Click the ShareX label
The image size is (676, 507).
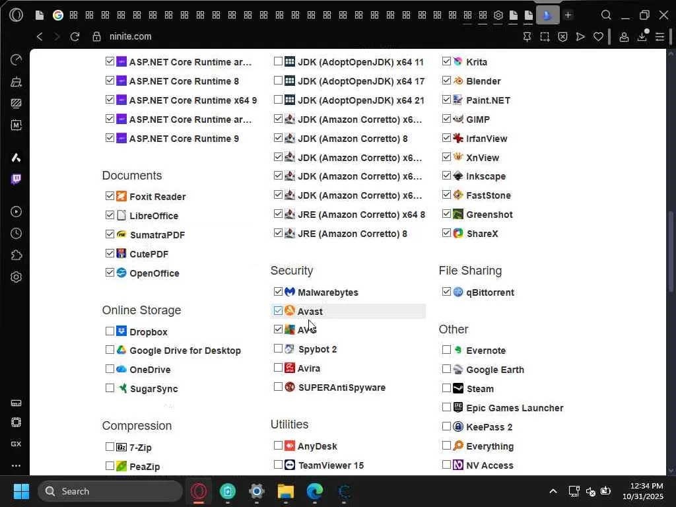[482, 234]
